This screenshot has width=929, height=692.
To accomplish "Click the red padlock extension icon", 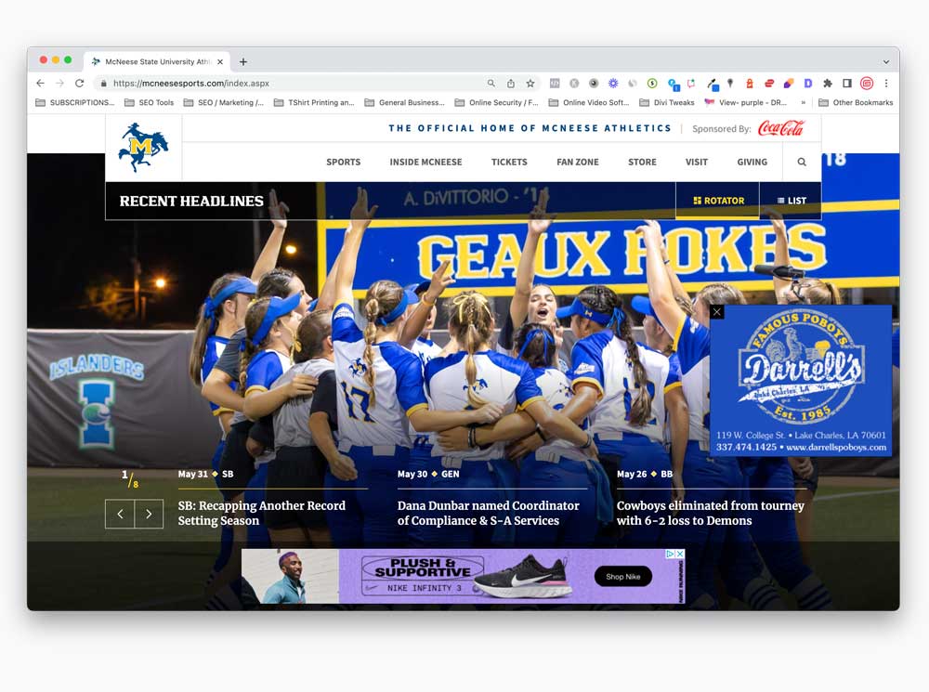I will pyautogui.click(x=750, y=84).
